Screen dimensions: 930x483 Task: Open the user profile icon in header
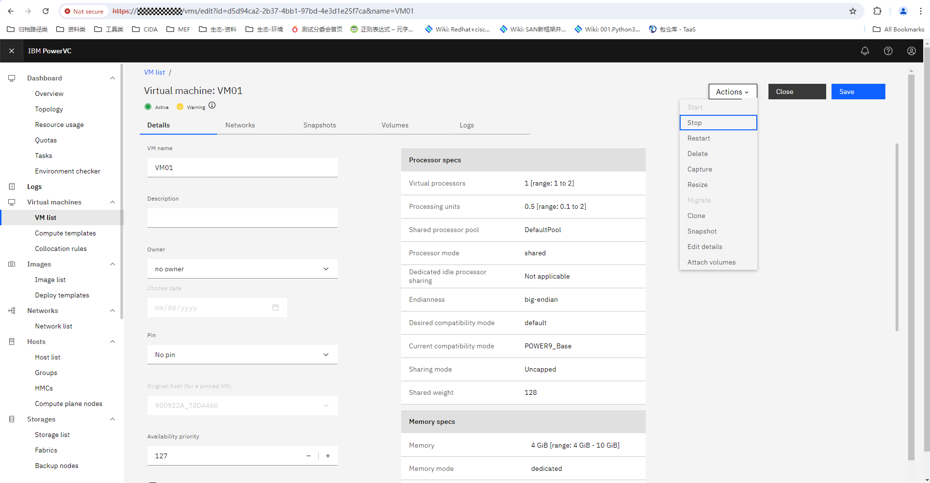pyautogui.click(x=911, y=51)
